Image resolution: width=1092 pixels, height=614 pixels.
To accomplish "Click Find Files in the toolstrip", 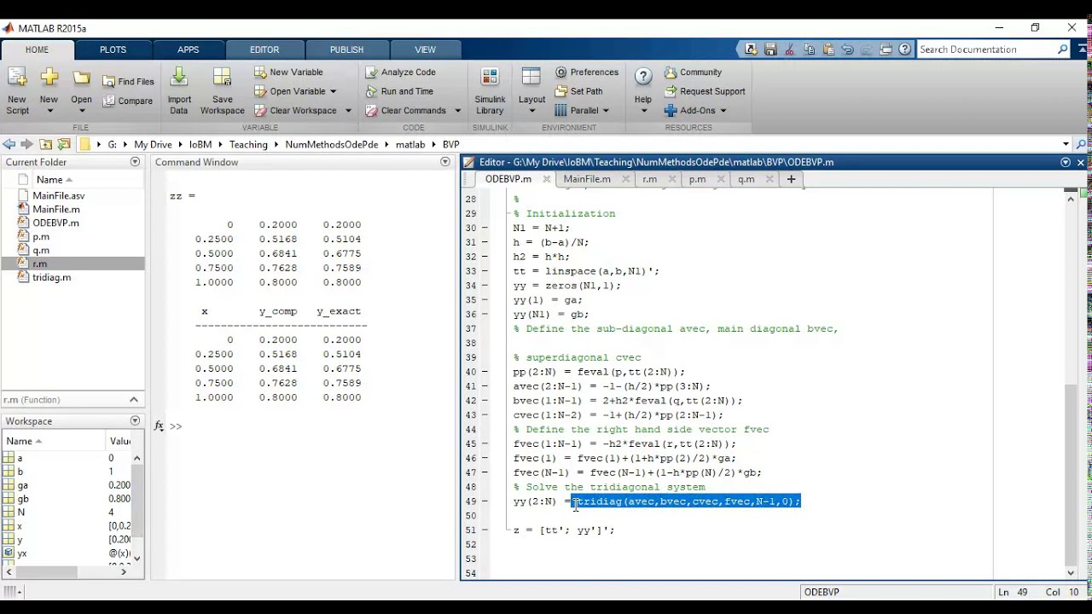I will click(129, 82).
